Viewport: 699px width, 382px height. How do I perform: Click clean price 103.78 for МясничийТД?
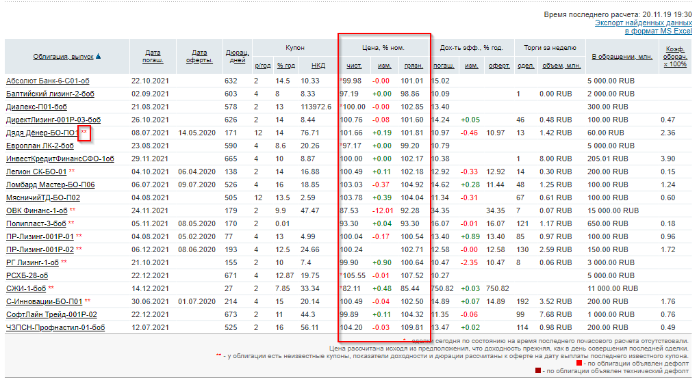click(351, 197)
